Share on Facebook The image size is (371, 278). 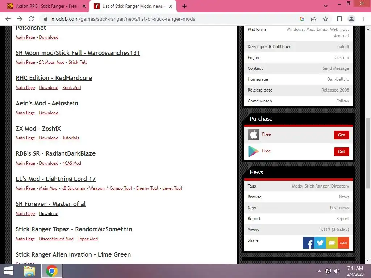click(309, 243)
